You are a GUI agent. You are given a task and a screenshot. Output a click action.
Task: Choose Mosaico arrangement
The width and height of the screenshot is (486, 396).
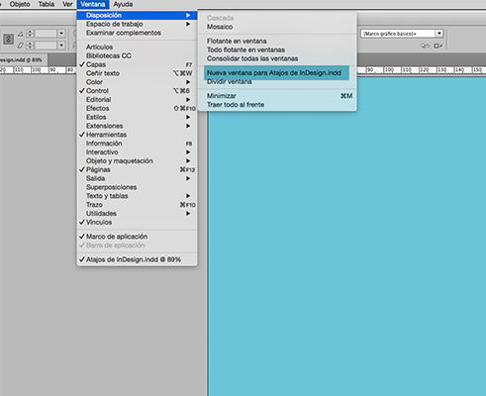click(277, 27)
